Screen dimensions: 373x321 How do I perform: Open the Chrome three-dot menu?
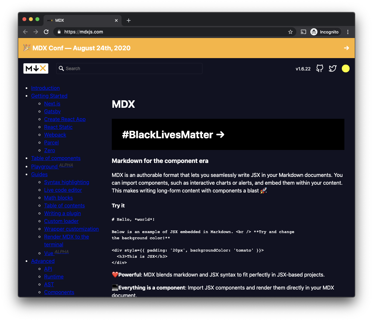[348, 32]
